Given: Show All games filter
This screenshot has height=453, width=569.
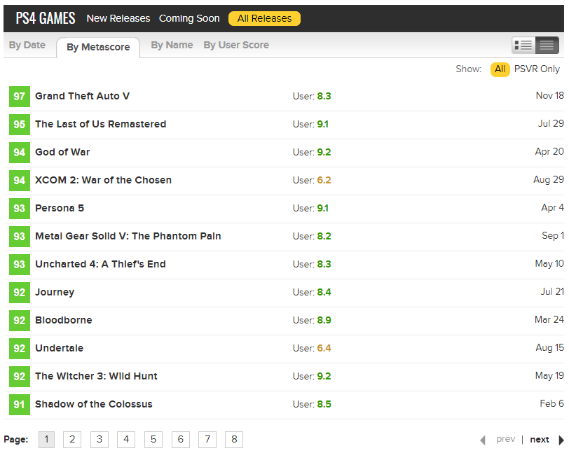Looking at the screenshot, I should pos(500,69).
